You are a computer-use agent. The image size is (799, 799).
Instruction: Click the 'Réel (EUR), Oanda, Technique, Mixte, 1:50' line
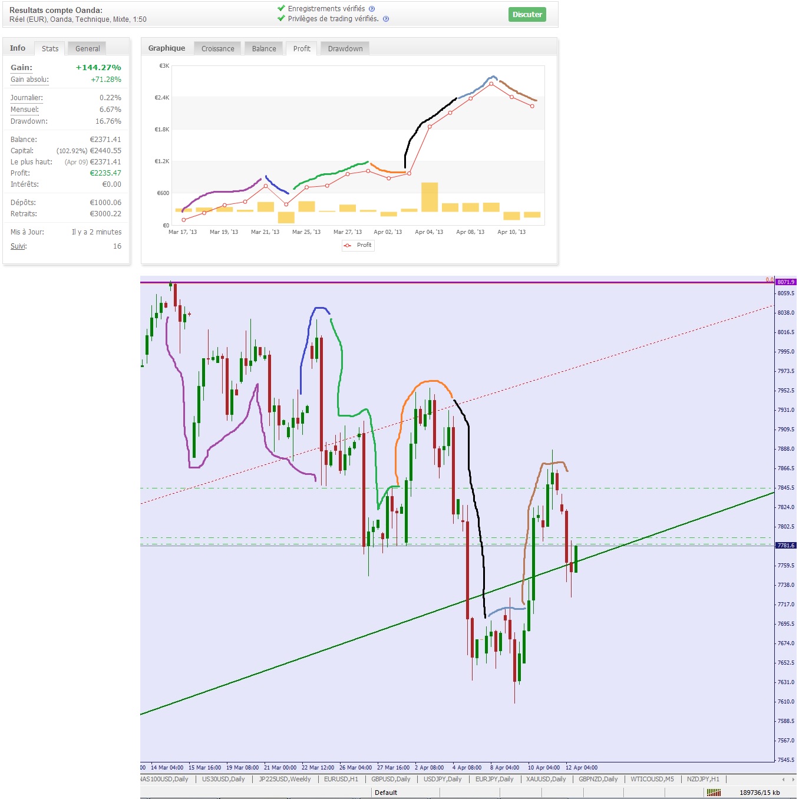[78, 19]
